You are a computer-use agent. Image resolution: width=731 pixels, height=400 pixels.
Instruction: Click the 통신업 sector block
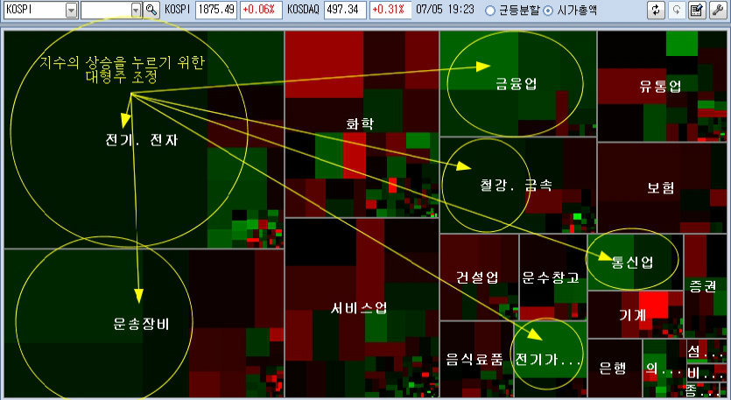pos(633,263)
